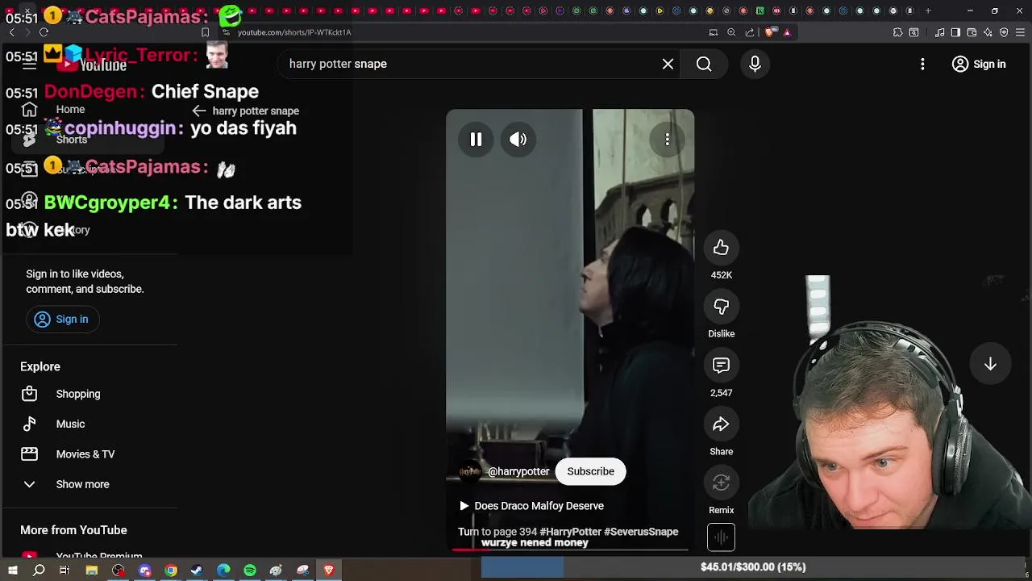The width and height of the screenshot is (1032, 581).
Task: Toggle the browser sidebar panel
Action: pyautogui.click(x=955, y=32)
